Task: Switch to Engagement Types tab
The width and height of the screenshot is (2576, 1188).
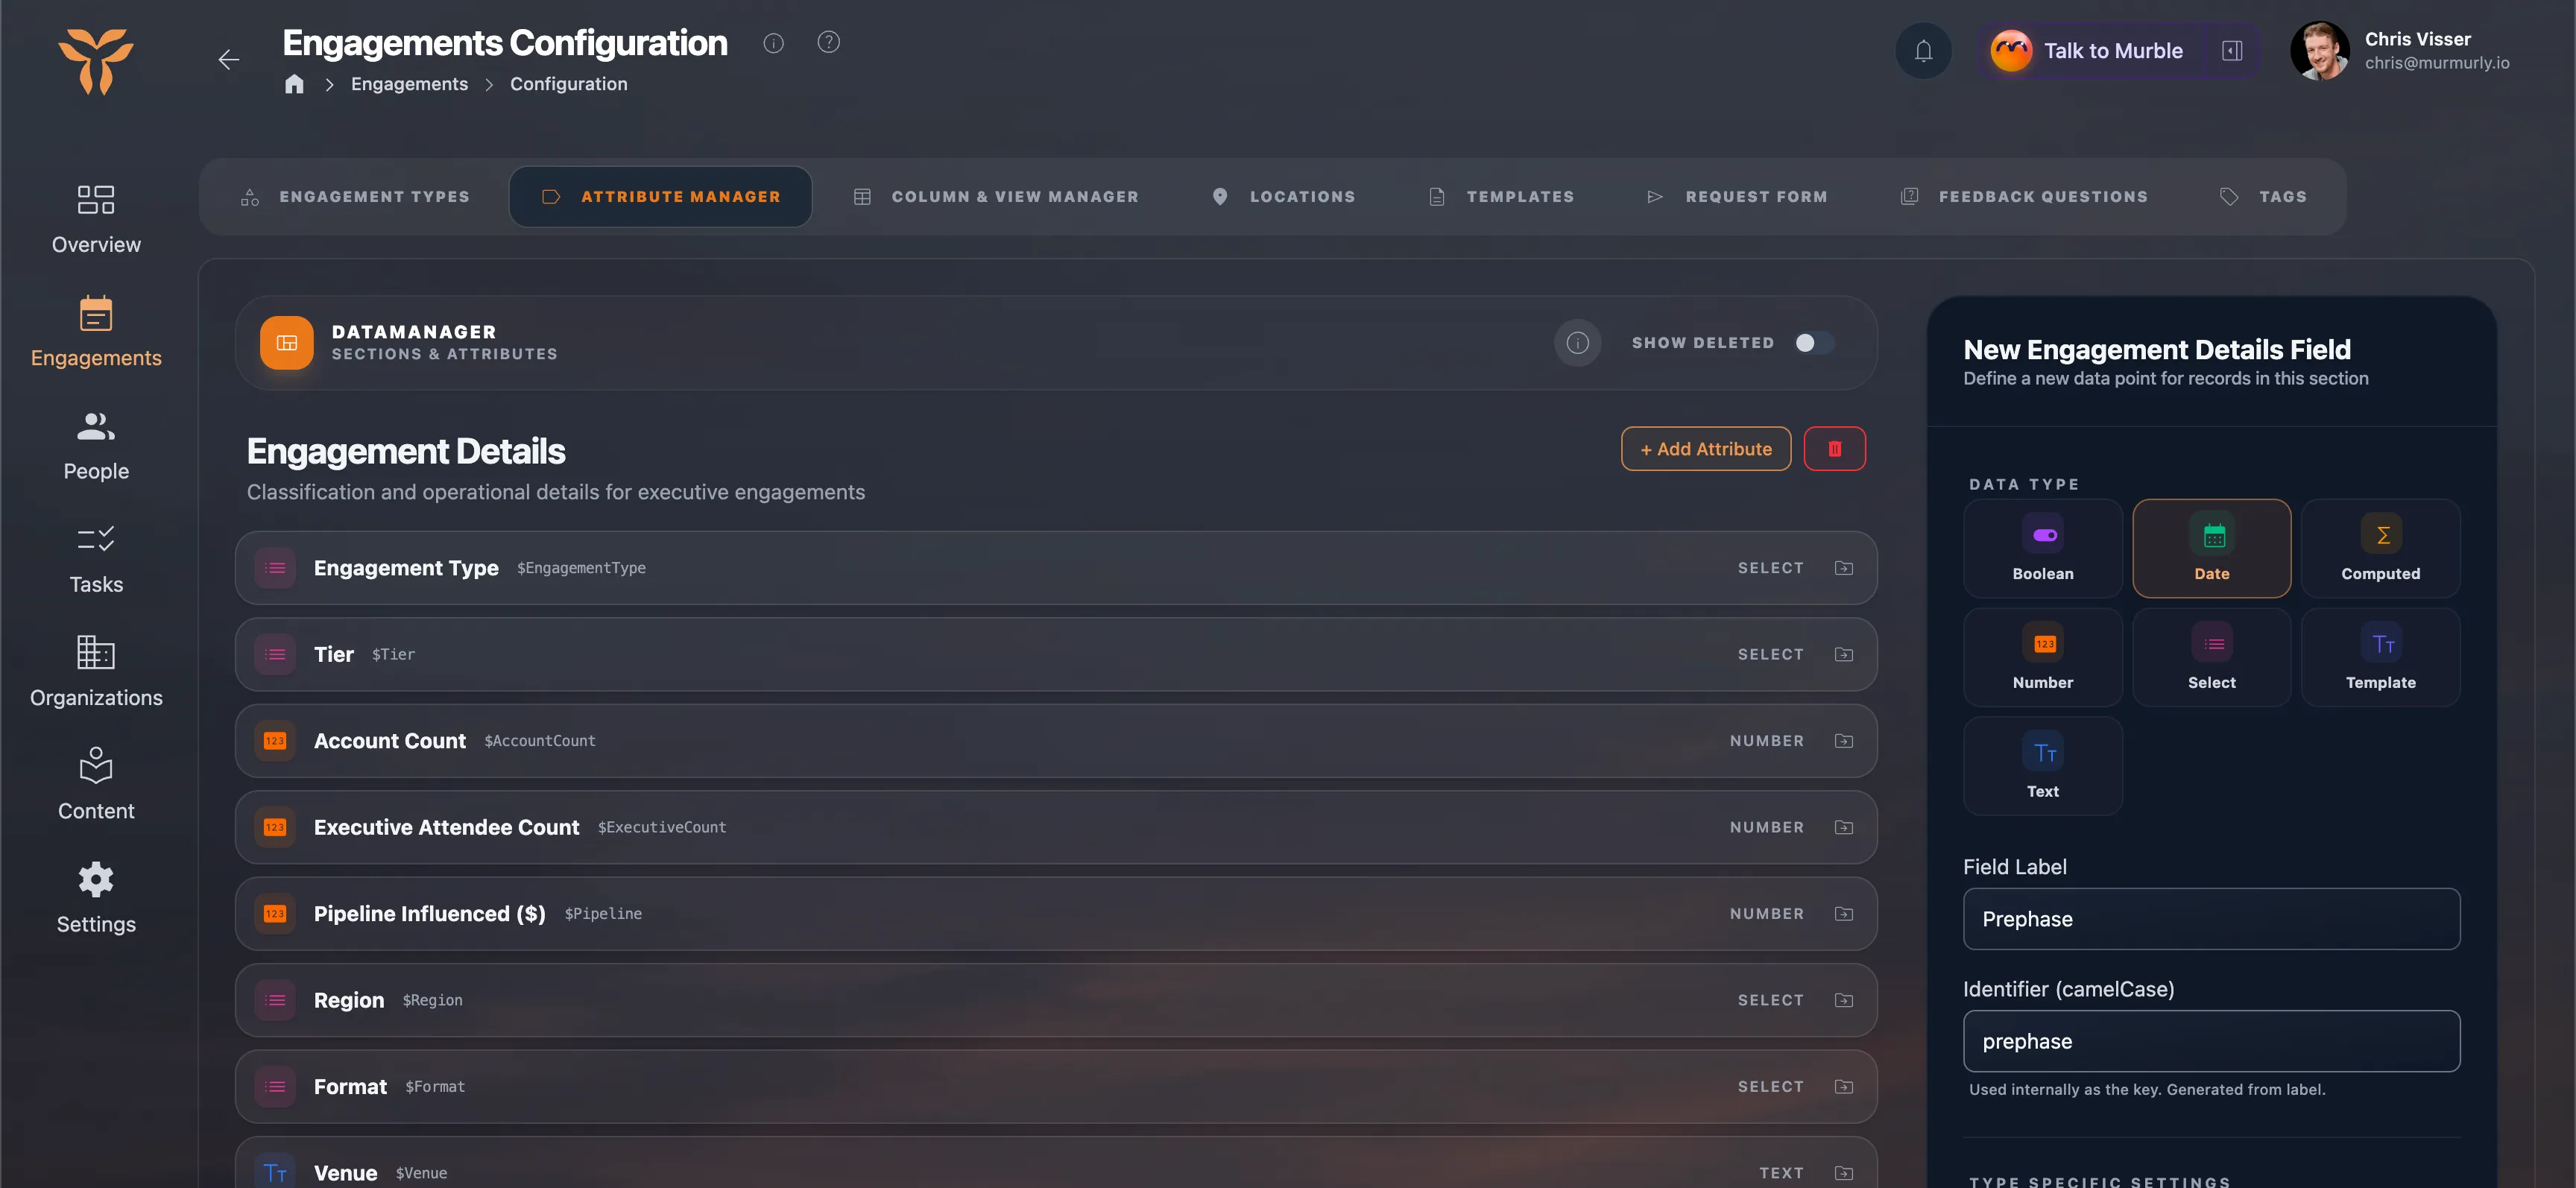Action: pos(356,197)
